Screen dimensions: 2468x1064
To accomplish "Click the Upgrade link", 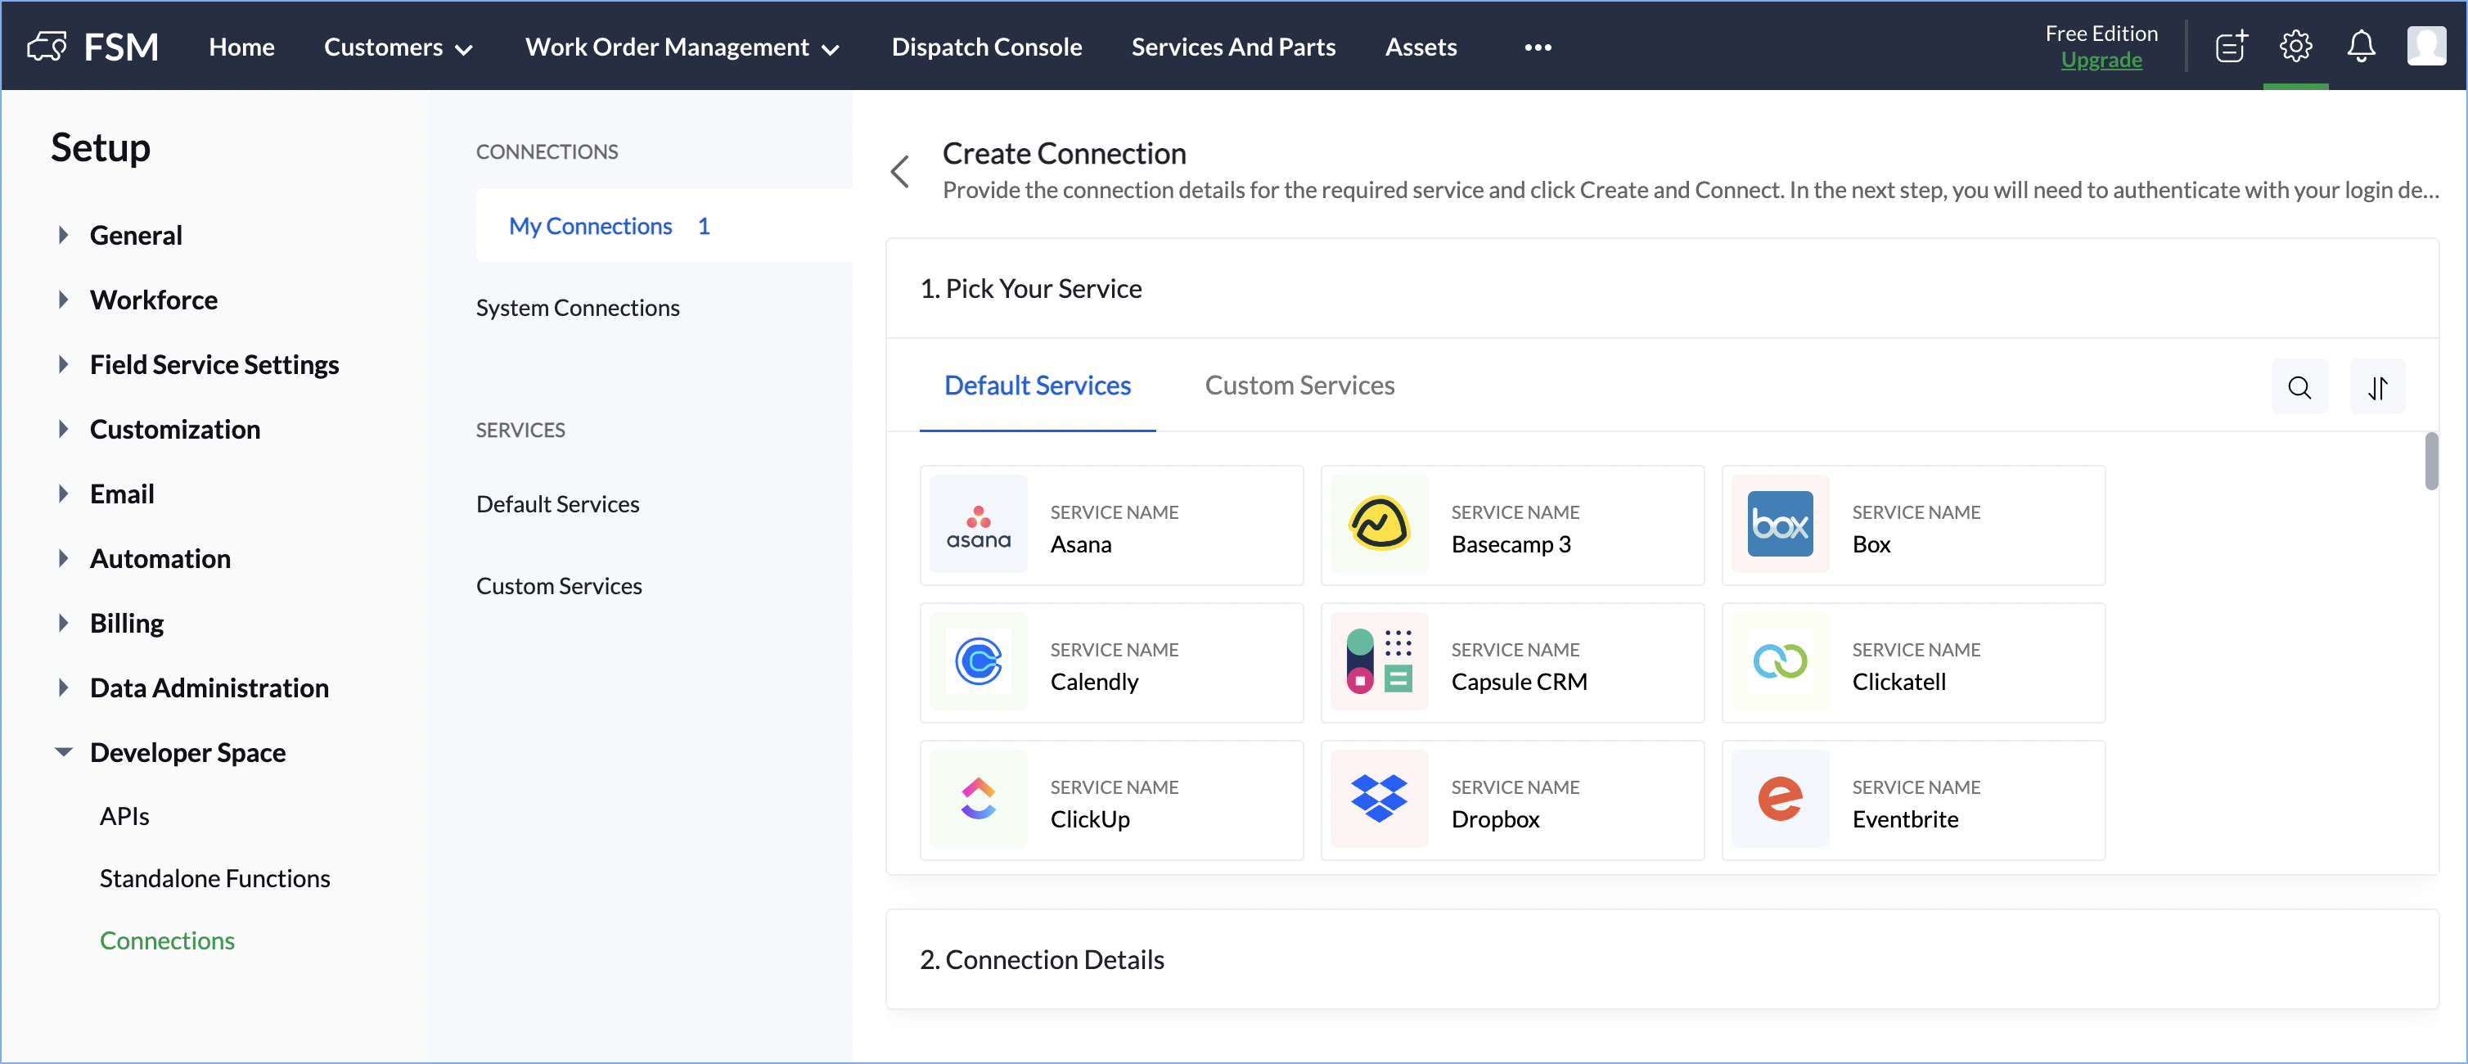I will pyautogui.click(x=2100, y=60).
